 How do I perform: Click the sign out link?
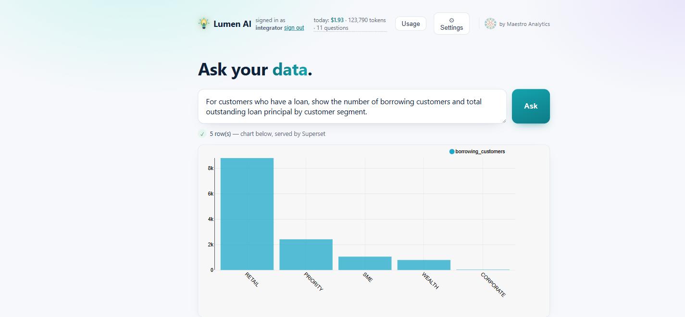294,28
